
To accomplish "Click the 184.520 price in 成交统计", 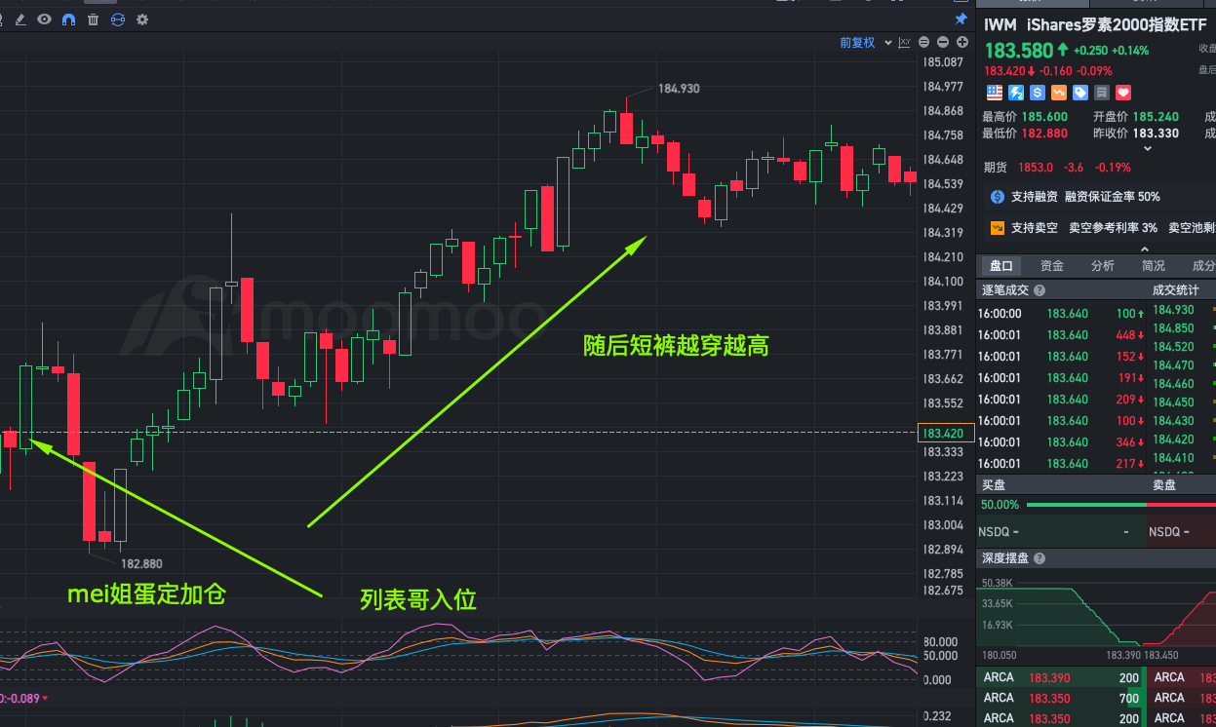I will (1173, 347).
